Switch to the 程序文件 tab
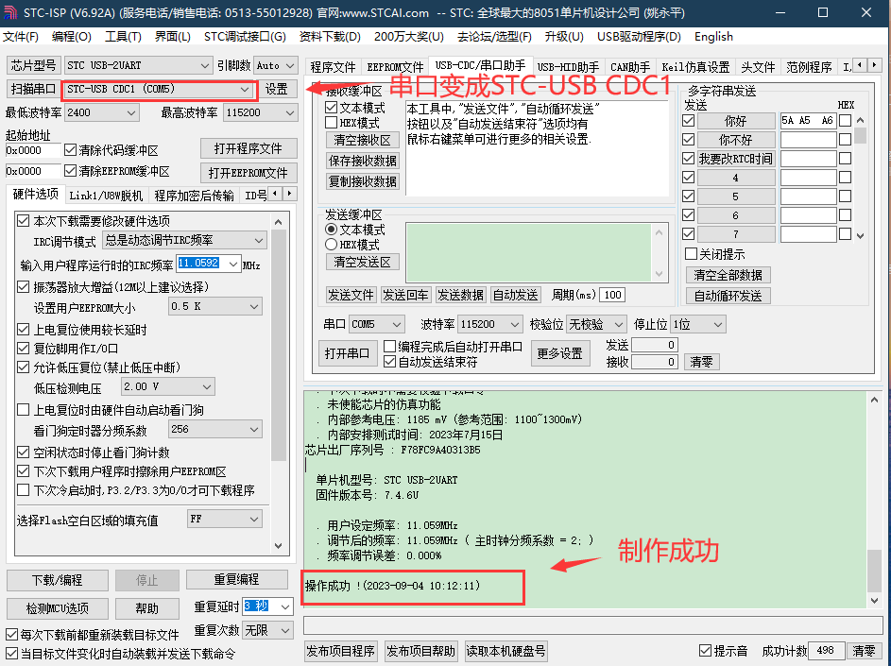The width and height of the screenshot is (891, 666). click(x=333, y=67)
